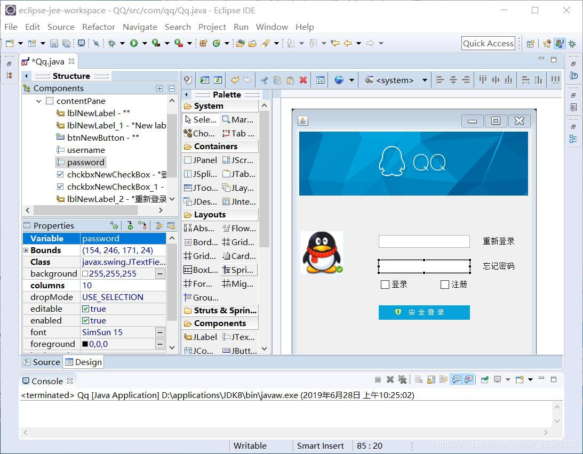Choose the Selection tool in the palette
Image resolution: width=583 pixels, height=454 pixels.
point(201,120)
